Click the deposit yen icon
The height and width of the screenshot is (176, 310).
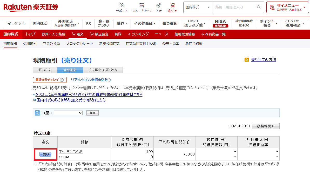[x=159, y=5]
